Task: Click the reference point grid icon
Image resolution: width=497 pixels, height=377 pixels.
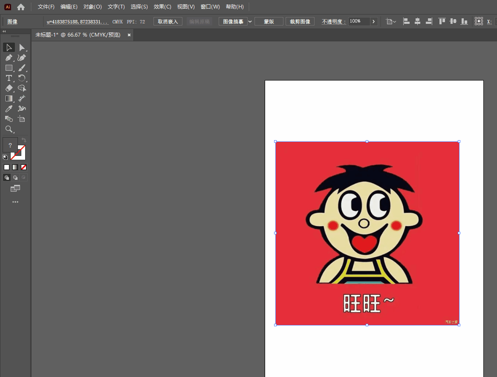Action: pos(479,21)
